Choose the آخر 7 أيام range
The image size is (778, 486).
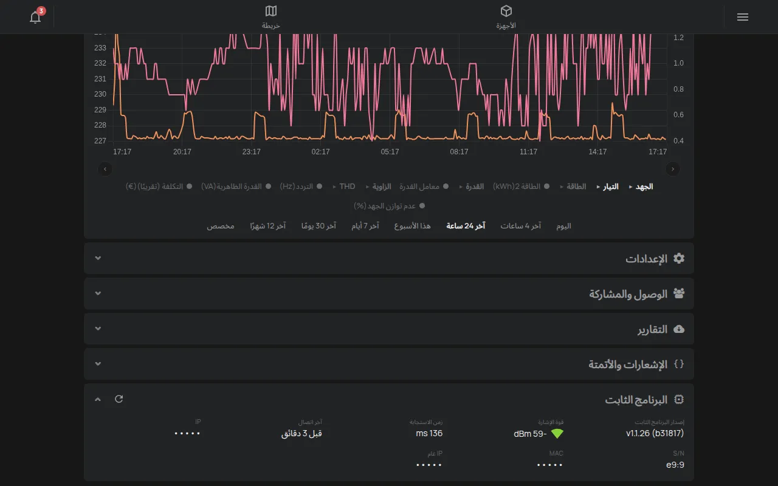[365, 226]
